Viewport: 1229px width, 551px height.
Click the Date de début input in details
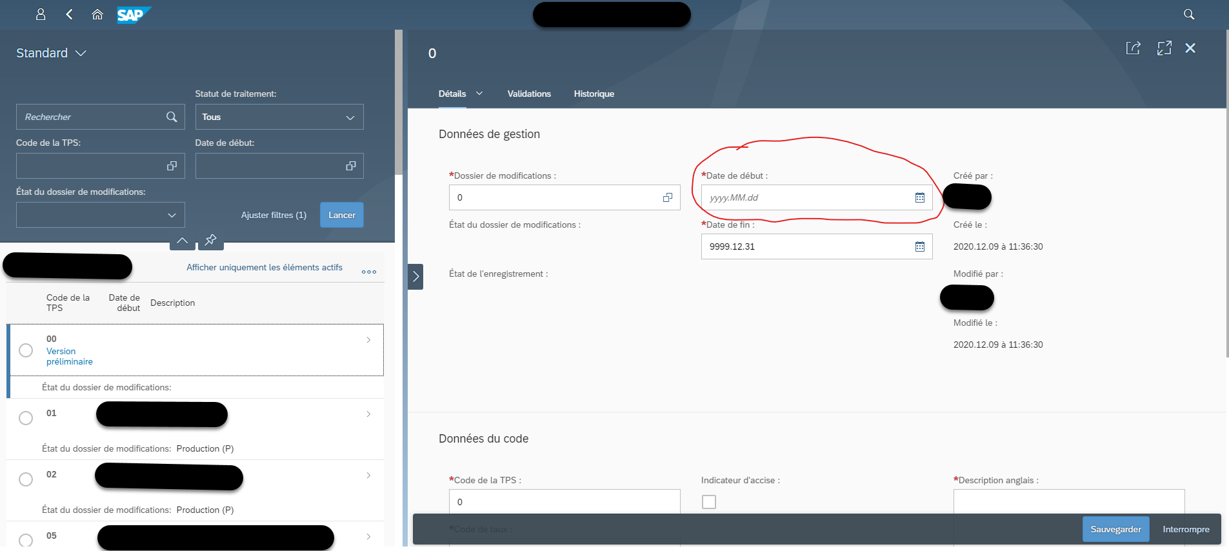pyautogui.click(x=817, y=197)
